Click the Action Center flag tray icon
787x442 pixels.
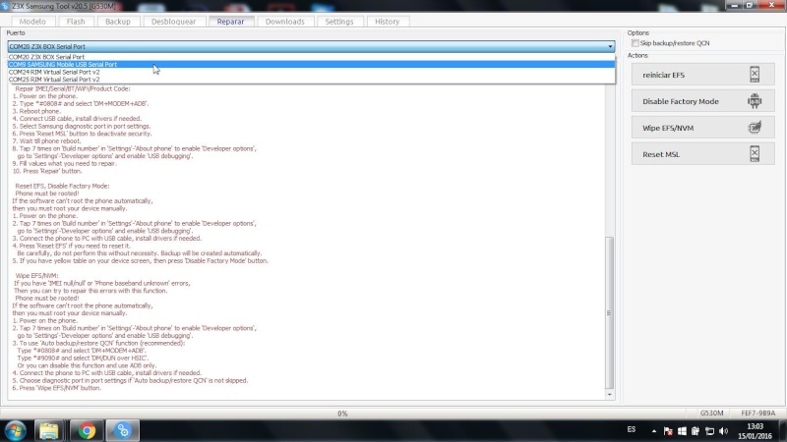pyautogui.click(x=668, y=431)
